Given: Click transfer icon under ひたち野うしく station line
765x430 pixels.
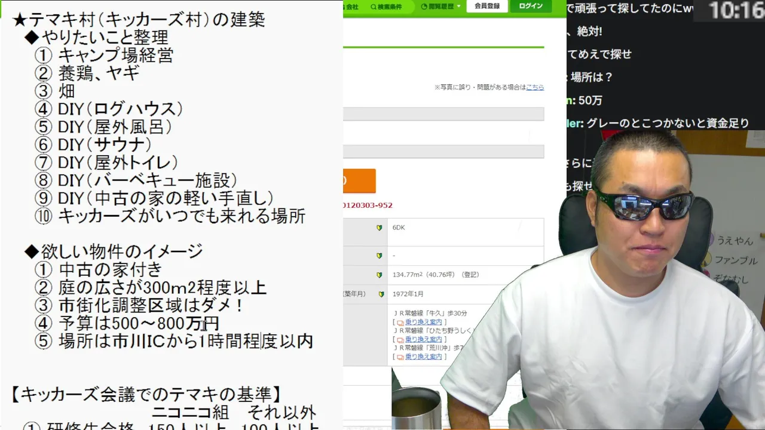Looking at the screenshot, I should click(400, 339).
